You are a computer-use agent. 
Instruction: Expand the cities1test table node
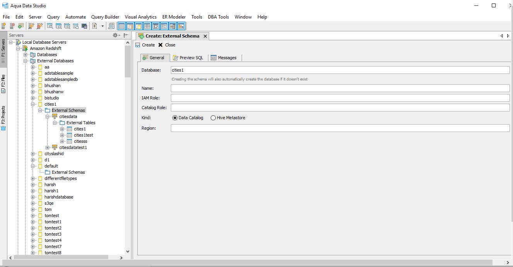pos(62,135)
